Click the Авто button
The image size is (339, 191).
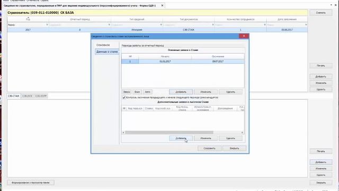pos(147,92)
